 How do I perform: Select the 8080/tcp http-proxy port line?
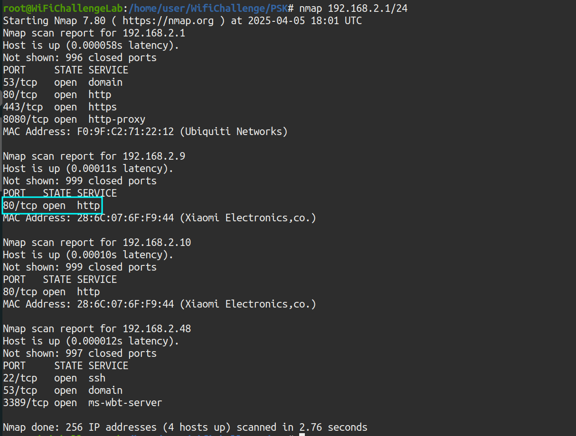tap(74, 119)
